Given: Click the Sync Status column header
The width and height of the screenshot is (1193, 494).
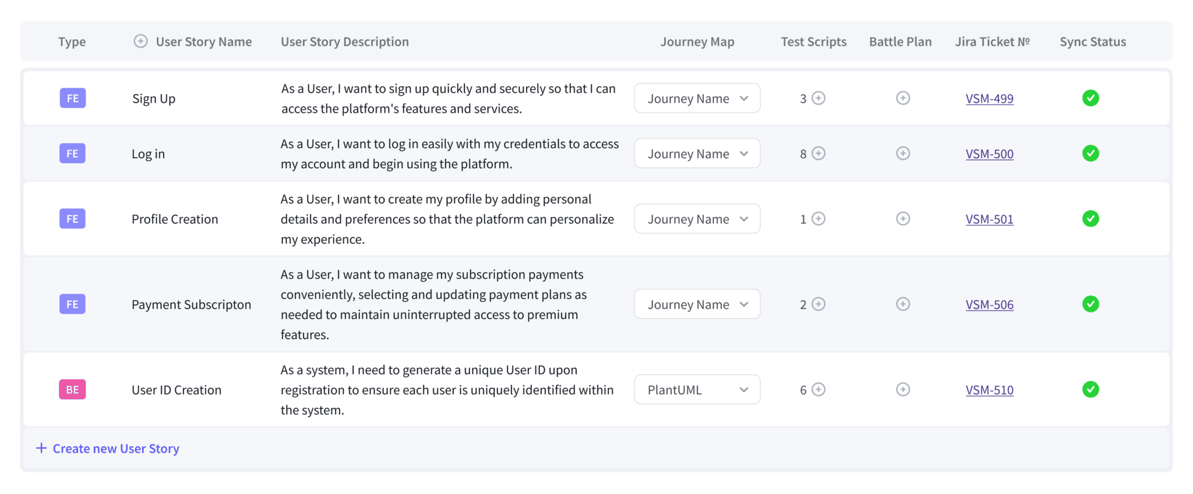Looking at the screenshot, I should 1092,42.
